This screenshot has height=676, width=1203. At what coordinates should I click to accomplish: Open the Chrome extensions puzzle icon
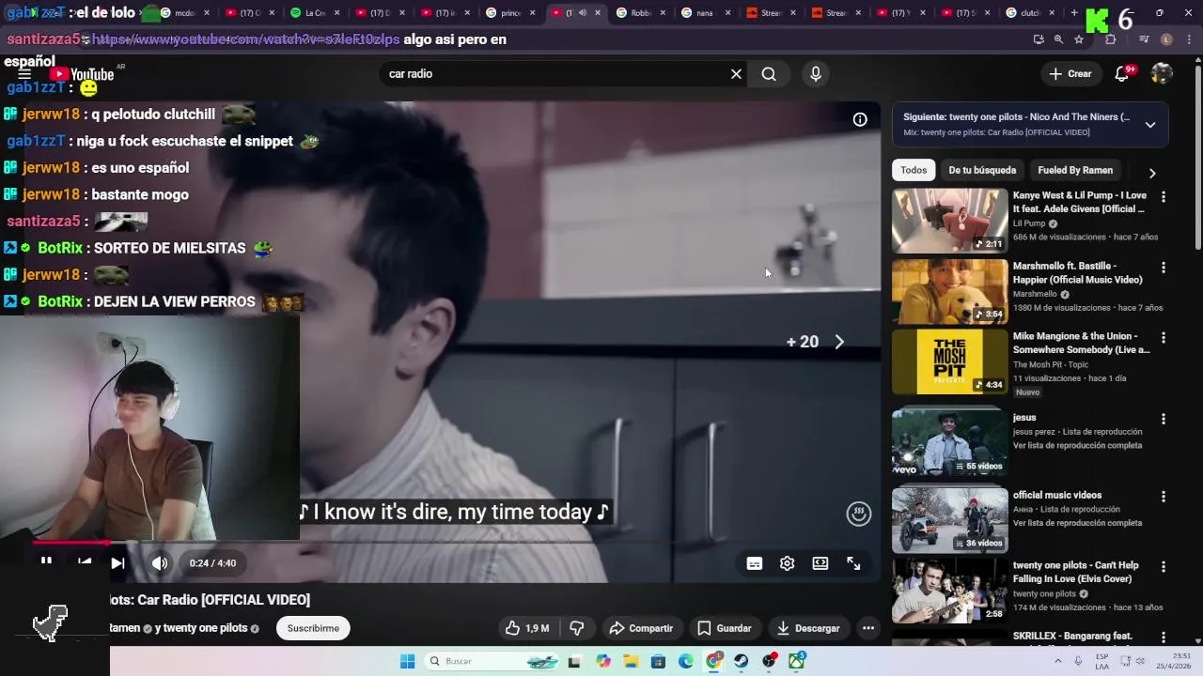(1110, 39)
